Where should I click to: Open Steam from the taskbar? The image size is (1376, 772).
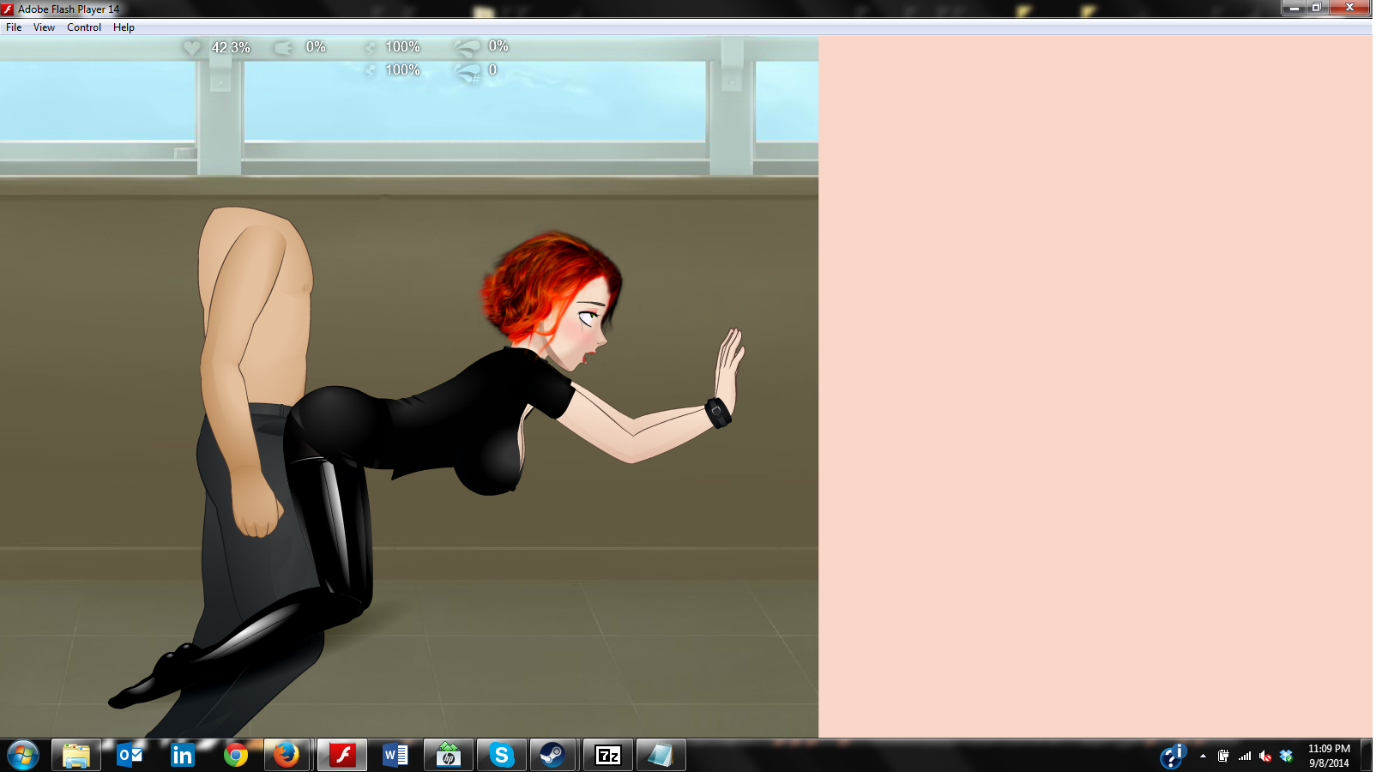click(552, 756)
